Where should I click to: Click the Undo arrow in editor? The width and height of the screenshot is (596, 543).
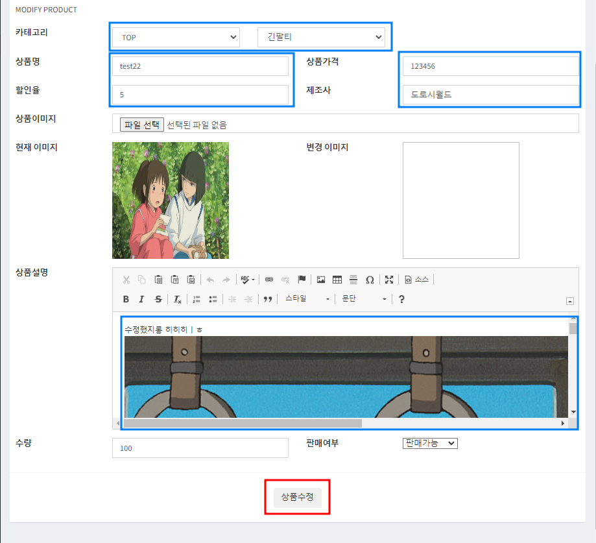[210, 280]
